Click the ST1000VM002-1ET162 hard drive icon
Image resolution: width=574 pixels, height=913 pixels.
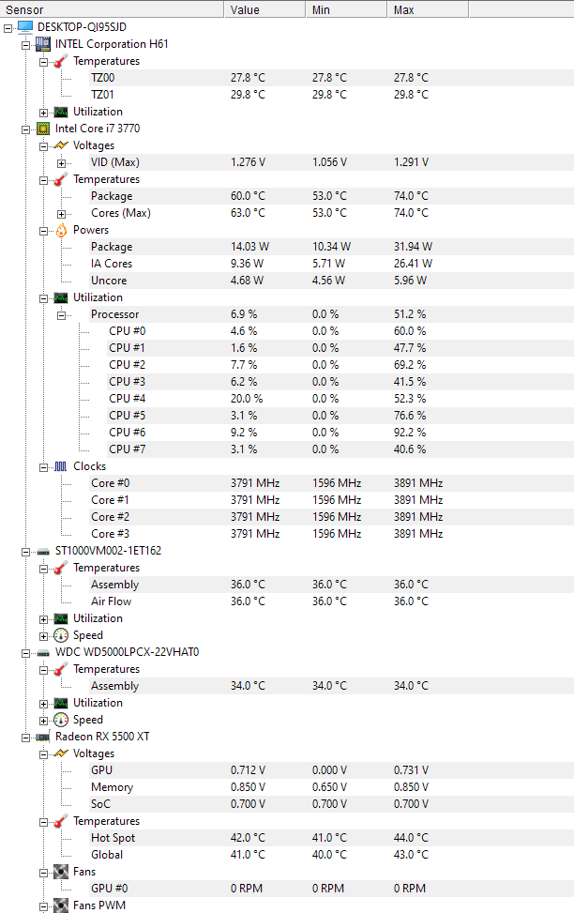coord(43,551)
